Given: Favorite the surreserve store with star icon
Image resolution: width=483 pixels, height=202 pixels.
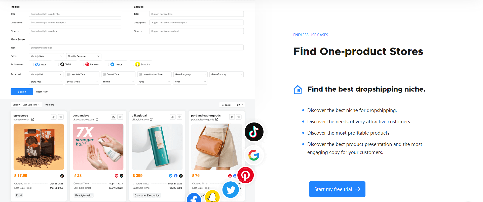Looking at the screenshot, I should tap(61, 117).
